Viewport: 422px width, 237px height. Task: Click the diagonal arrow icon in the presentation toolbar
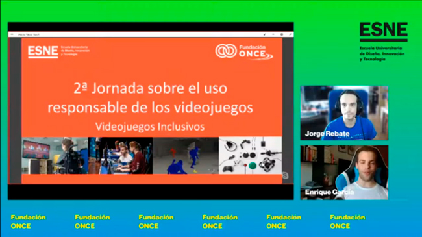click(290, 34)
